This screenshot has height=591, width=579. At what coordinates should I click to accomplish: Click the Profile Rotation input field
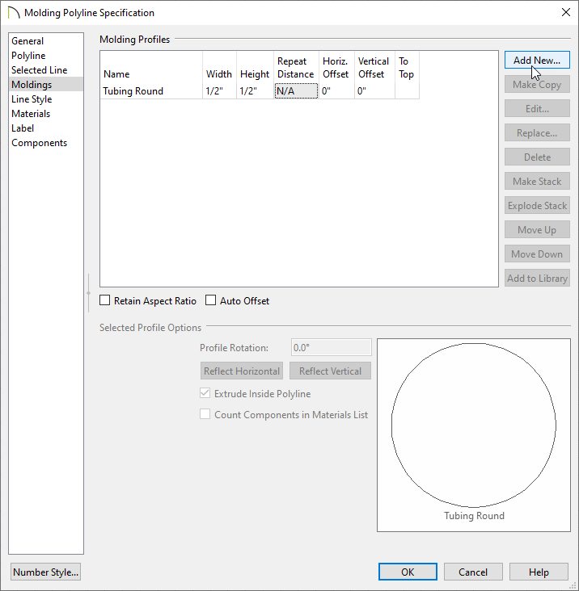(x=332, y=347)
